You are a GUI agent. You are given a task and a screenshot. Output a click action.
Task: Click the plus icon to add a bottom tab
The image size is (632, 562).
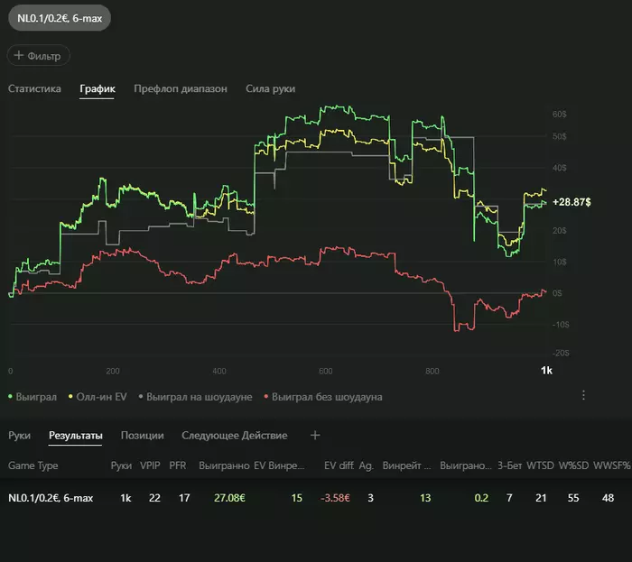coord(315,435)
